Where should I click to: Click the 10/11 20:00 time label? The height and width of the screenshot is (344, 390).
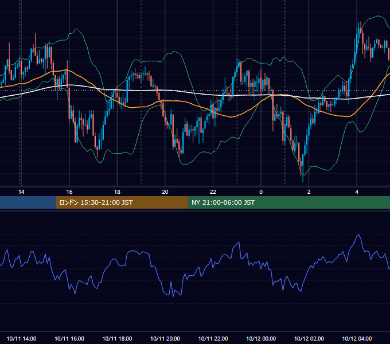pos(165,338)
